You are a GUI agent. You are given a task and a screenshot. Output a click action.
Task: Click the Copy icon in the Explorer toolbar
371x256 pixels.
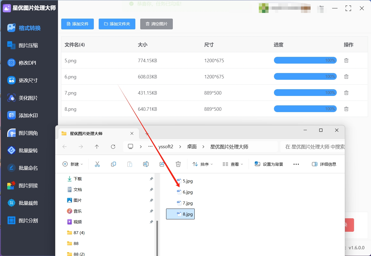coord(114,164)
